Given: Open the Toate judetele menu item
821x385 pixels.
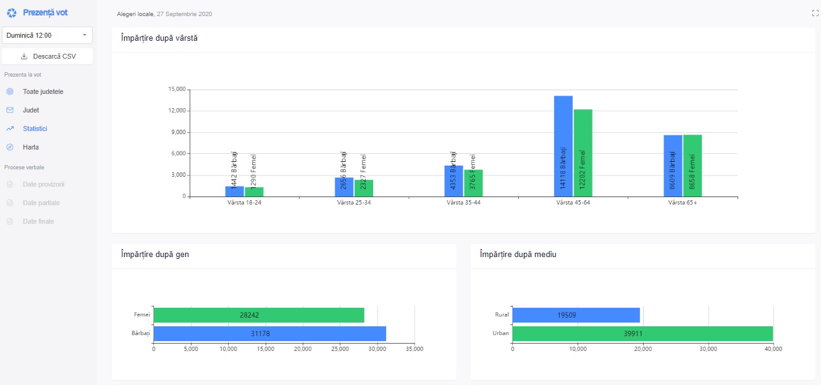Looking at the screenshot, I should click(x=43, y=91).
